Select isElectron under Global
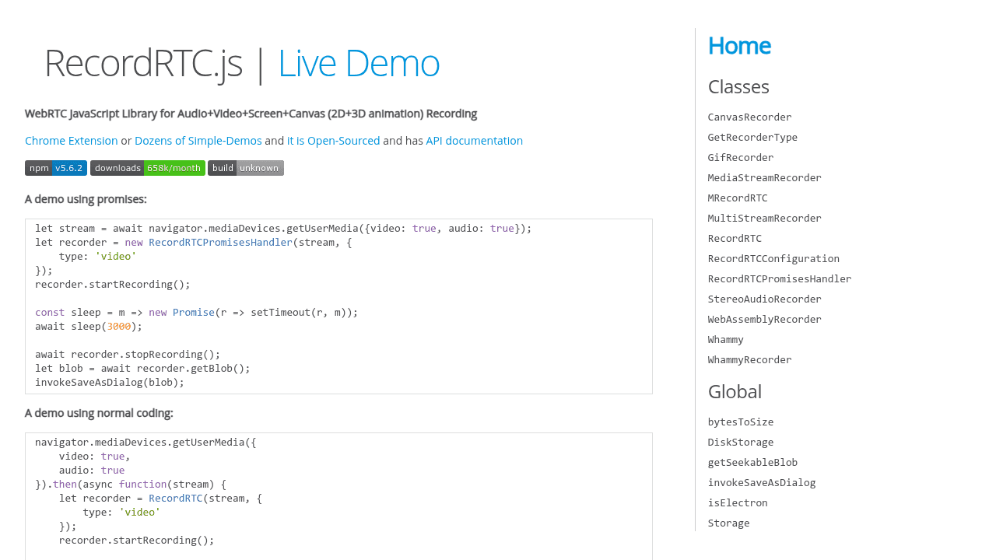 [x=738, y=503]
